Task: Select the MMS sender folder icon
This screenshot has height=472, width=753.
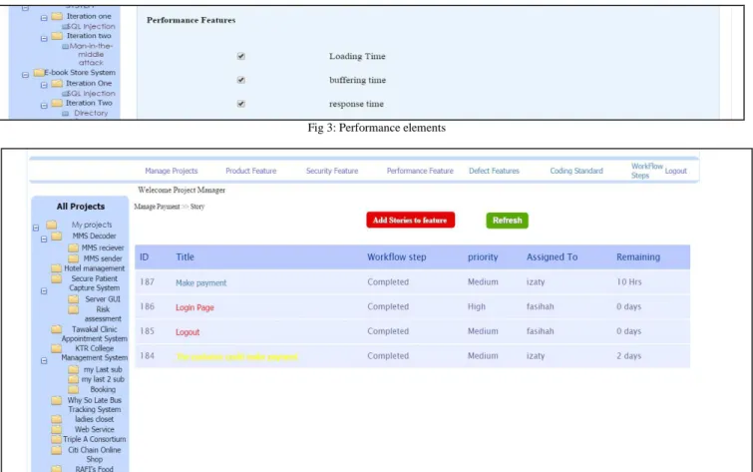Action: [73, 258]
